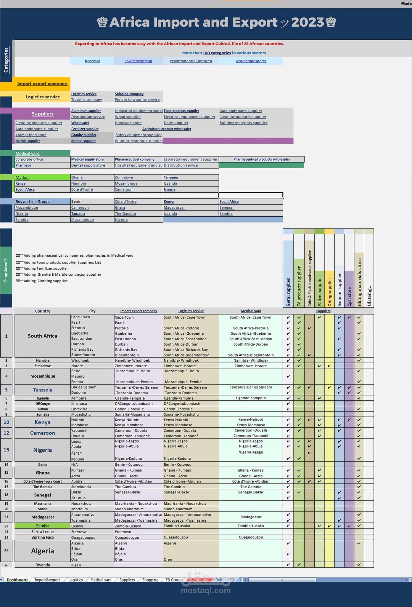
Task: Click the '+60 categories' link
Action: coord(217,53)
